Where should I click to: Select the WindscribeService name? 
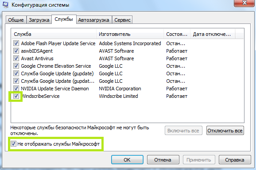coord(40,96)
